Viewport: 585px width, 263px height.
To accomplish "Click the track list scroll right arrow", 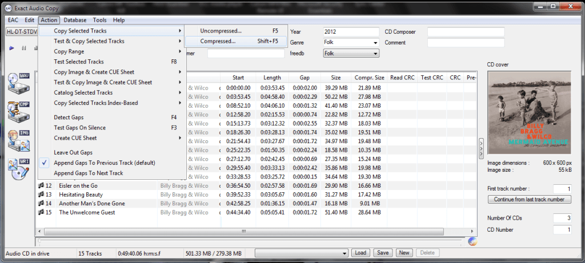I will 472,231.
